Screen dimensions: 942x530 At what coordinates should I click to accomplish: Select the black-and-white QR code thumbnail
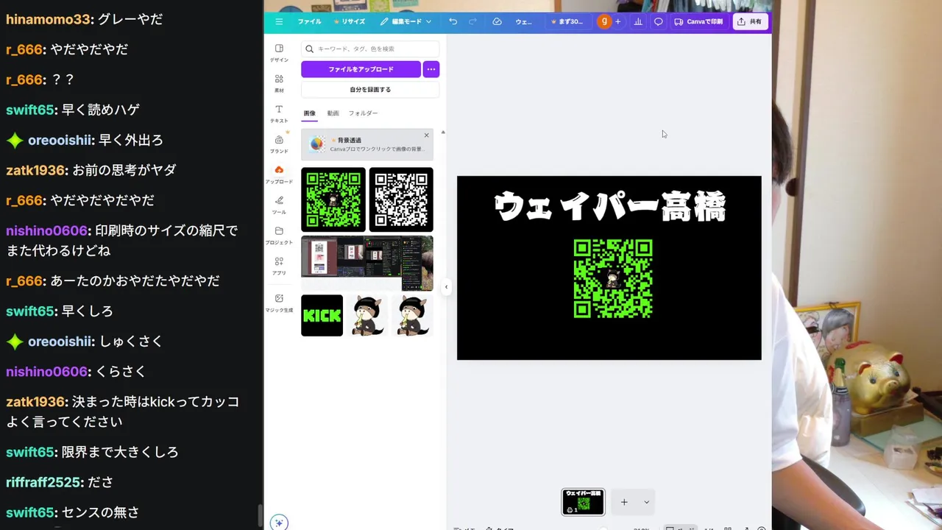pos(401,199)
